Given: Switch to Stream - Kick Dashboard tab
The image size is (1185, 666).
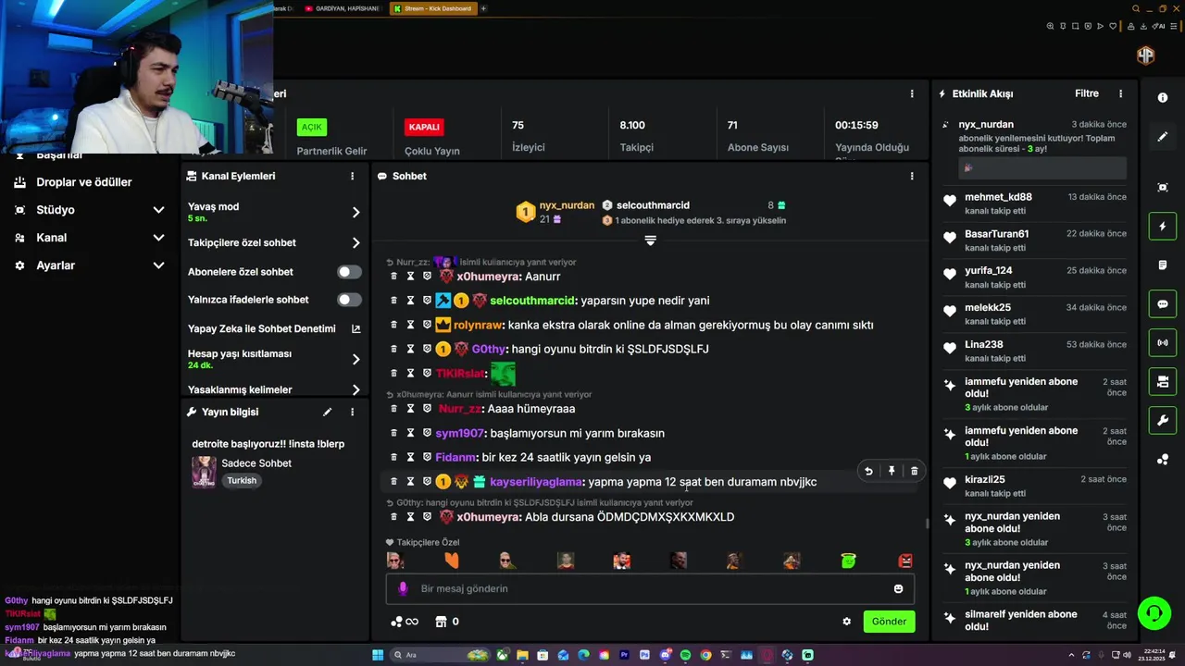Looking at the screenshot, I should pos(432,8).
